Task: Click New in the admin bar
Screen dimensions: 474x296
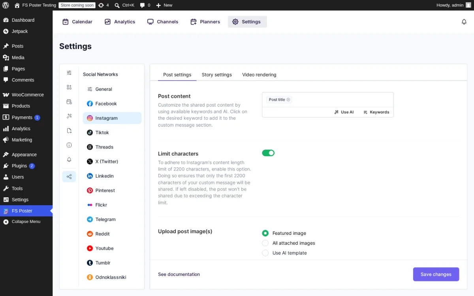Action: point(164,5)
